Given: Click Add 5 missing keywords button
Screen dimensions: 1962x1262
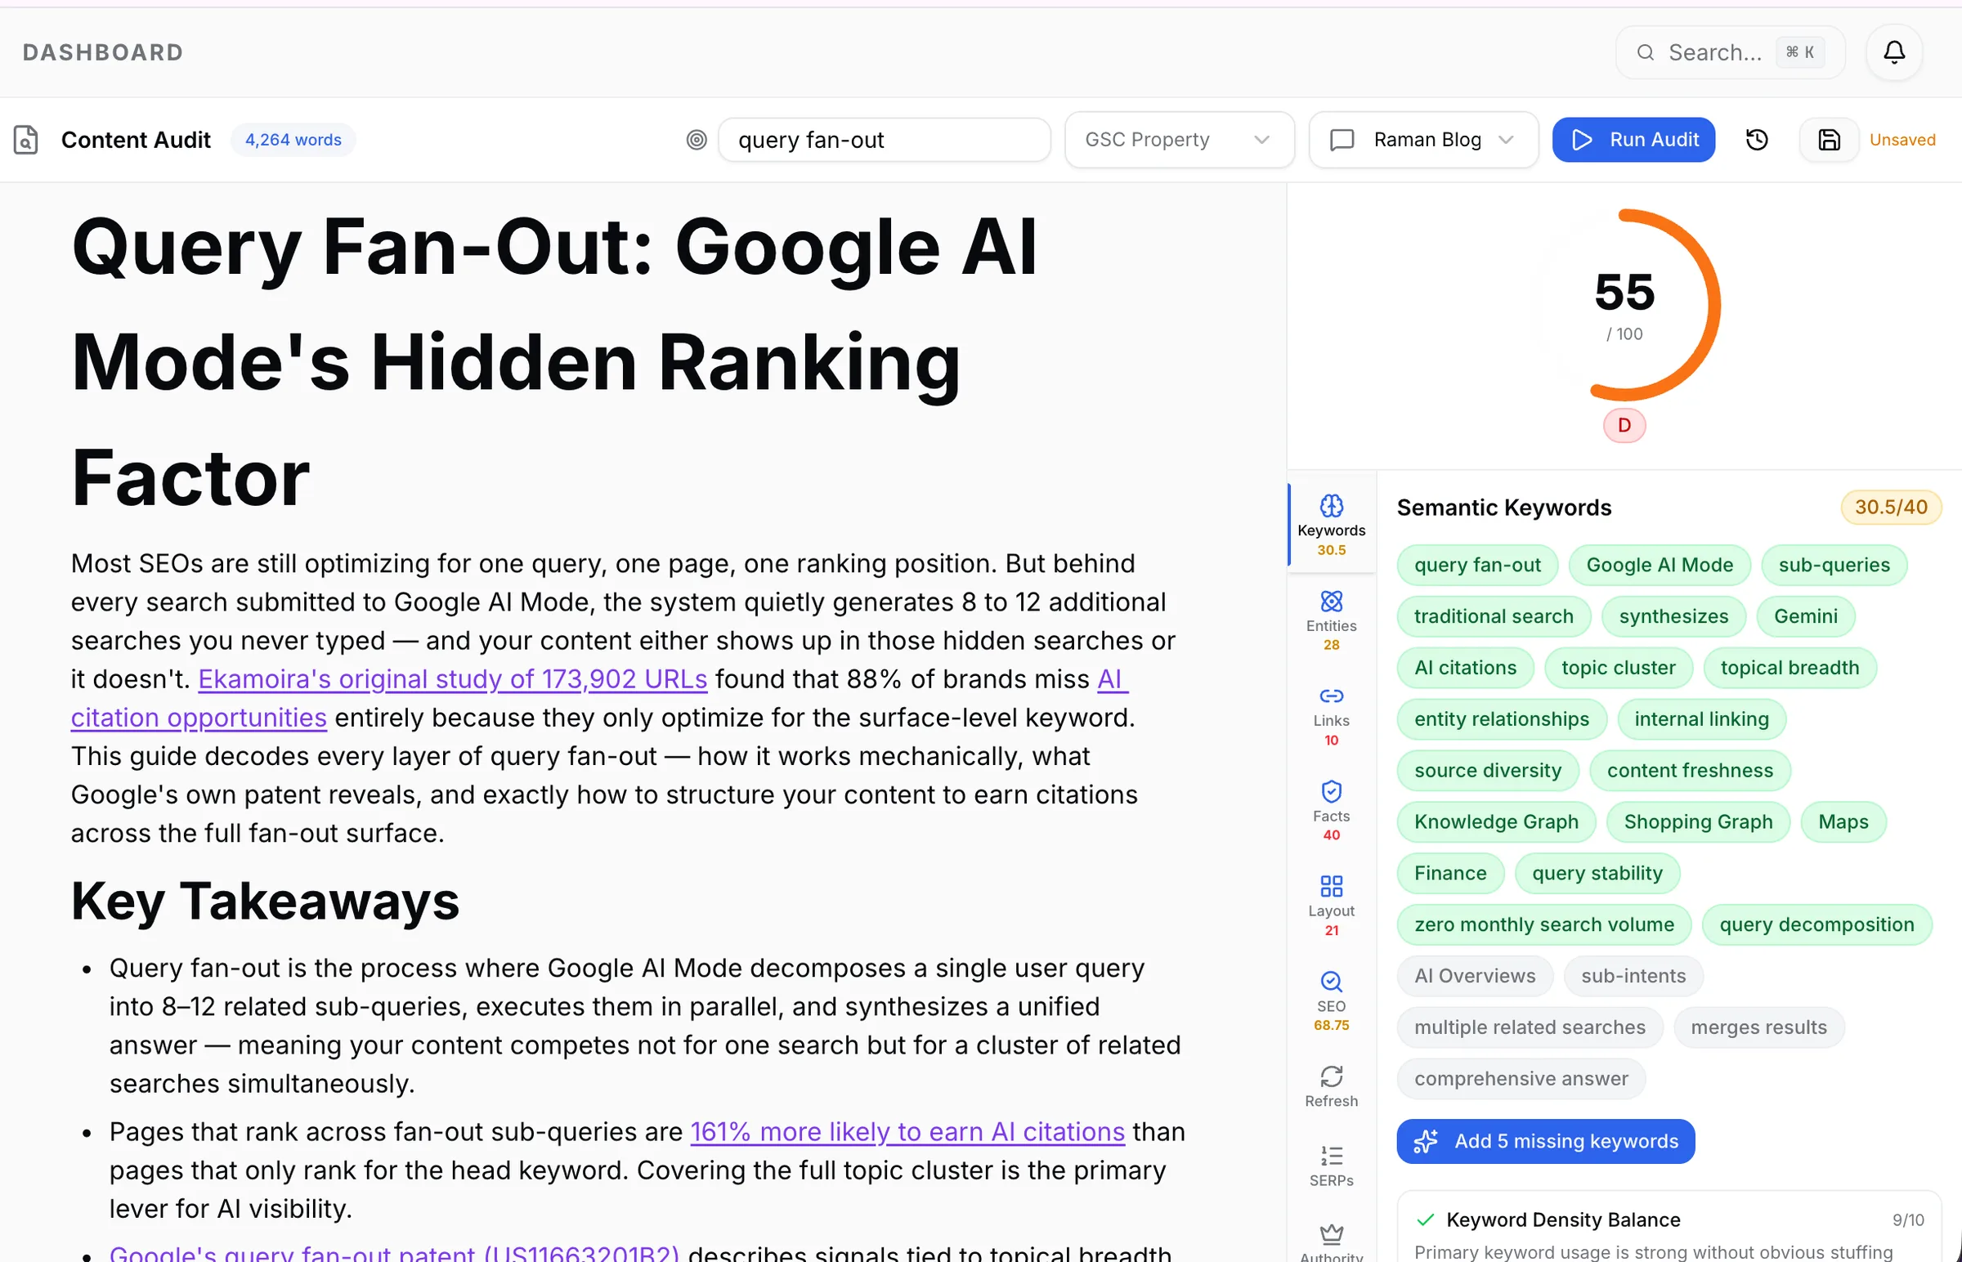Looking at the screenshot, I should [1545, 1141].
